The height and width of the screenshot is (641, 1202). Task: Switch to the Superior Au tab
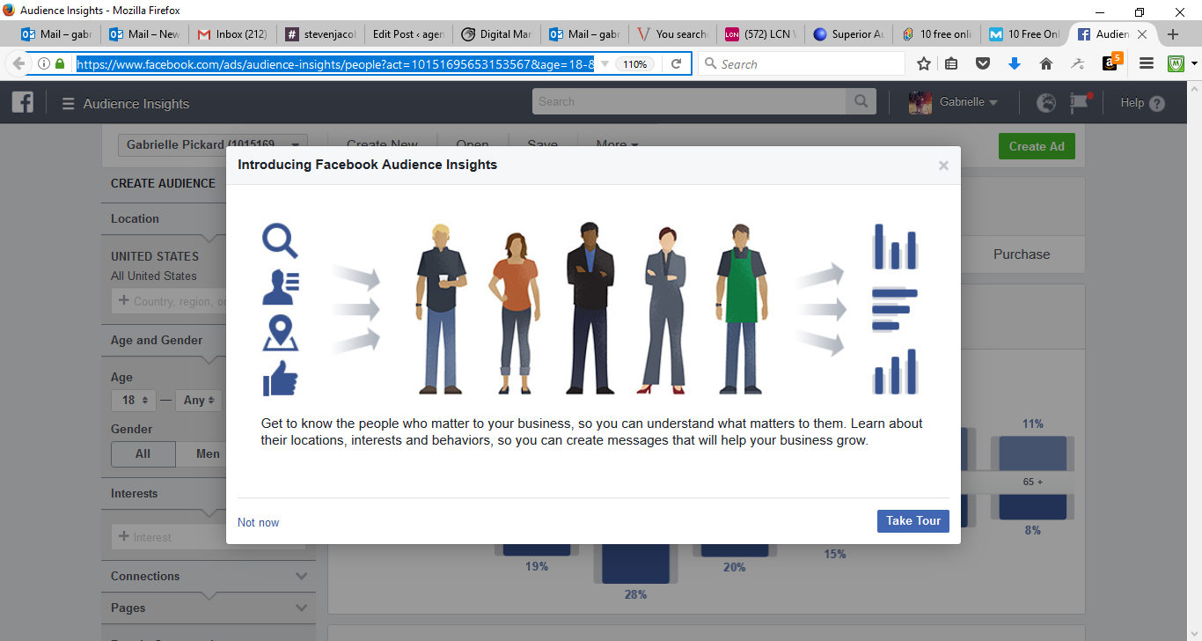[x=848, y=34]
